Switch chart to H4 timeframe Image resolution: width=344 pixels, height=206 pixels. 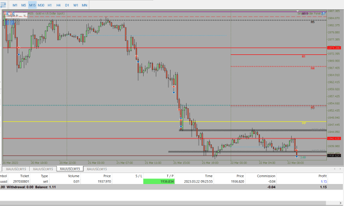click(x=58, y=5)
